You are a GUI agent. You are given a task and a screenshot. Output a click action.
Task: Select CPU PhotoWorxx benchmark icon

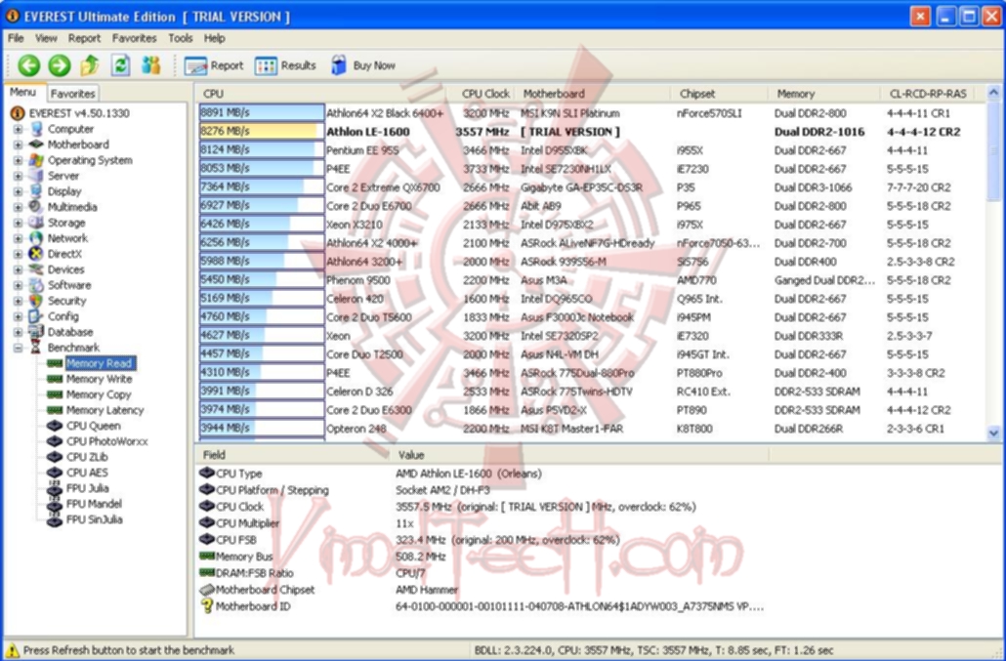[55, 441]
